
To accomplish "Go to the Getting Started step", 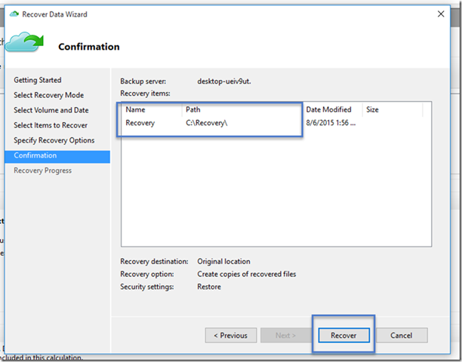I will pos(38,80).
